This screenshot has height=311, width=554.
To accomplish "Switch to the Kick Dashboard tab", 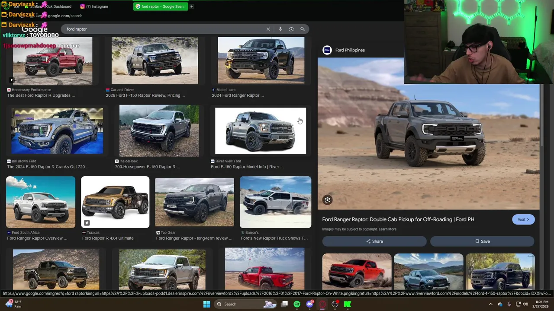I will [x=50, y=6].
